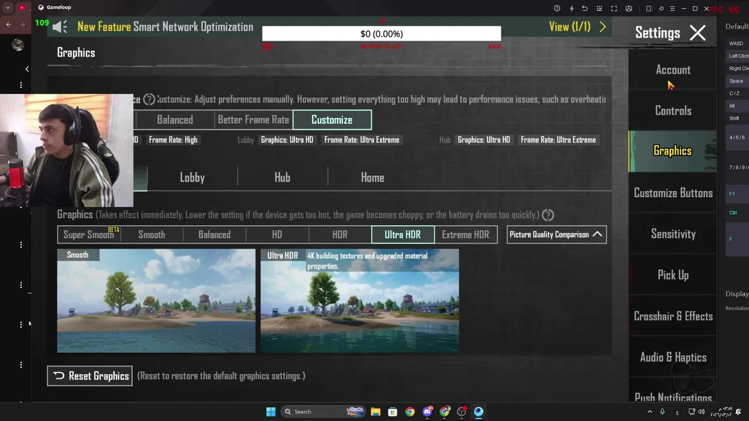Click the WASD key label in keymap panel
749x421 pixels.
tap(736, 43)
